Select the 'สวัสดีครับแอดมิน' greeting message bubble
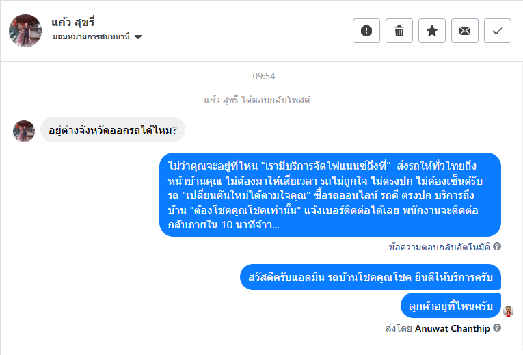Image resolution: width=523 pixels, height=355 pixels. [x=371, y=278]
